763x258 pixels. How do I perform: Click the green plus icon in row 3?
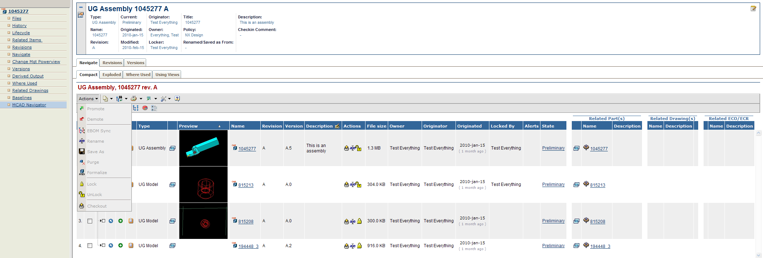tap(121, 221)
